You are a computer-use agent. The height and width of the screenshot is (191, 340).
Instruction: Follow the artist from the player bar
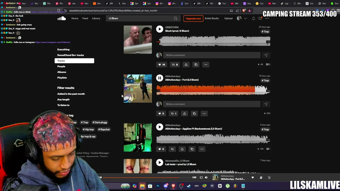point(261,177)
